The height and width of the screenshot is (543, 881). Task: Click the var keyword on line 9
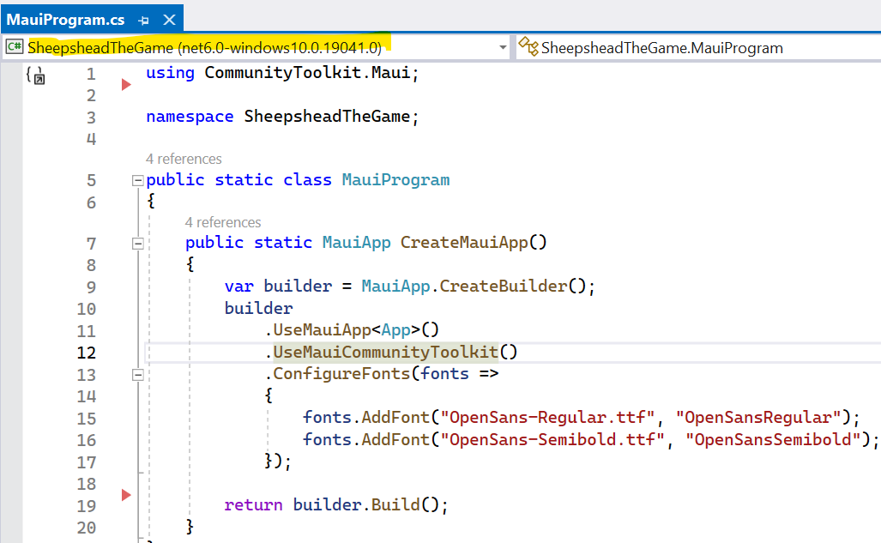[238, 287]
